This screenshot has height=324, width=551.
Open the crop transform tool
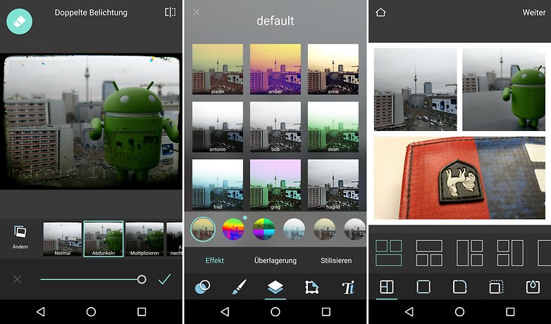pyautogui.click(x=311, y=287)
